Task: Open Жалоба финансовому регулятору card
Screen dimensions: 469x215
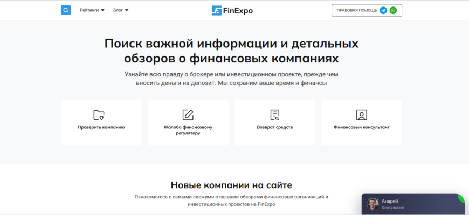Action: pos(188,122)
